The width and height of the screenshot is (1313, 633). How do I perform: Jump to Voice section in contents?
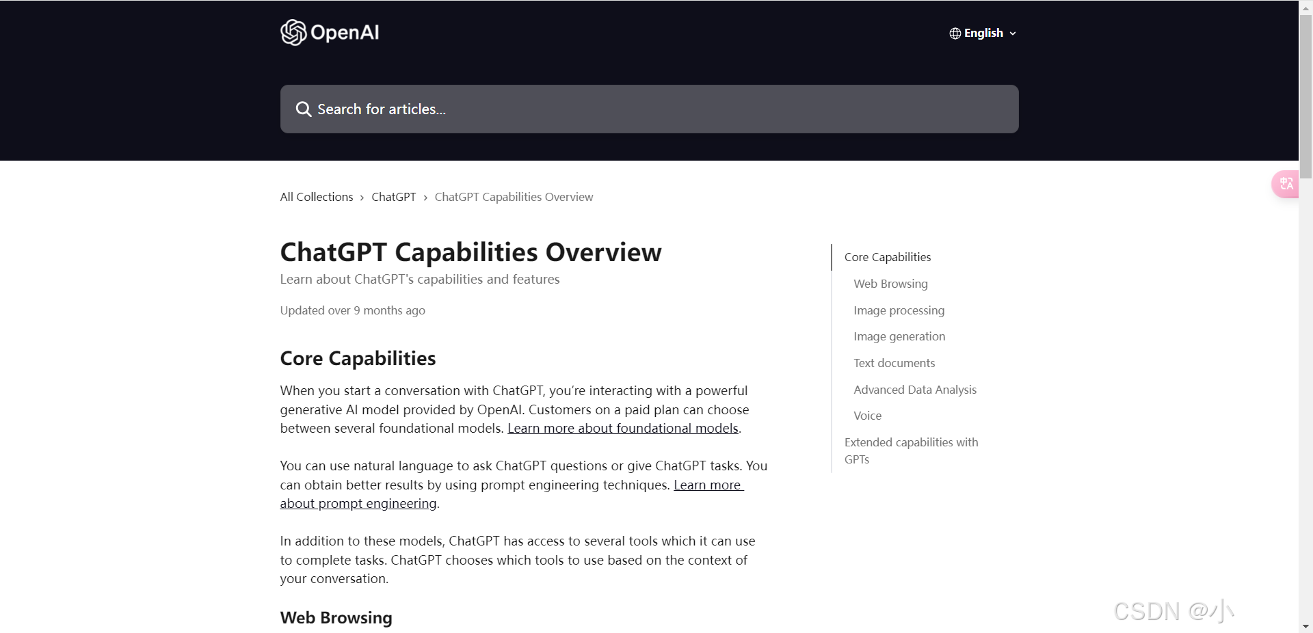(x=867, y=416)
